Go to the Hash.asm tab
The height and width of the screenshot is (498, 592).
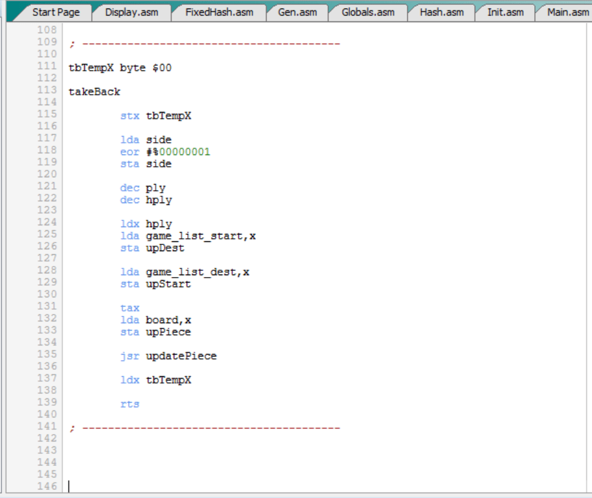441,12
